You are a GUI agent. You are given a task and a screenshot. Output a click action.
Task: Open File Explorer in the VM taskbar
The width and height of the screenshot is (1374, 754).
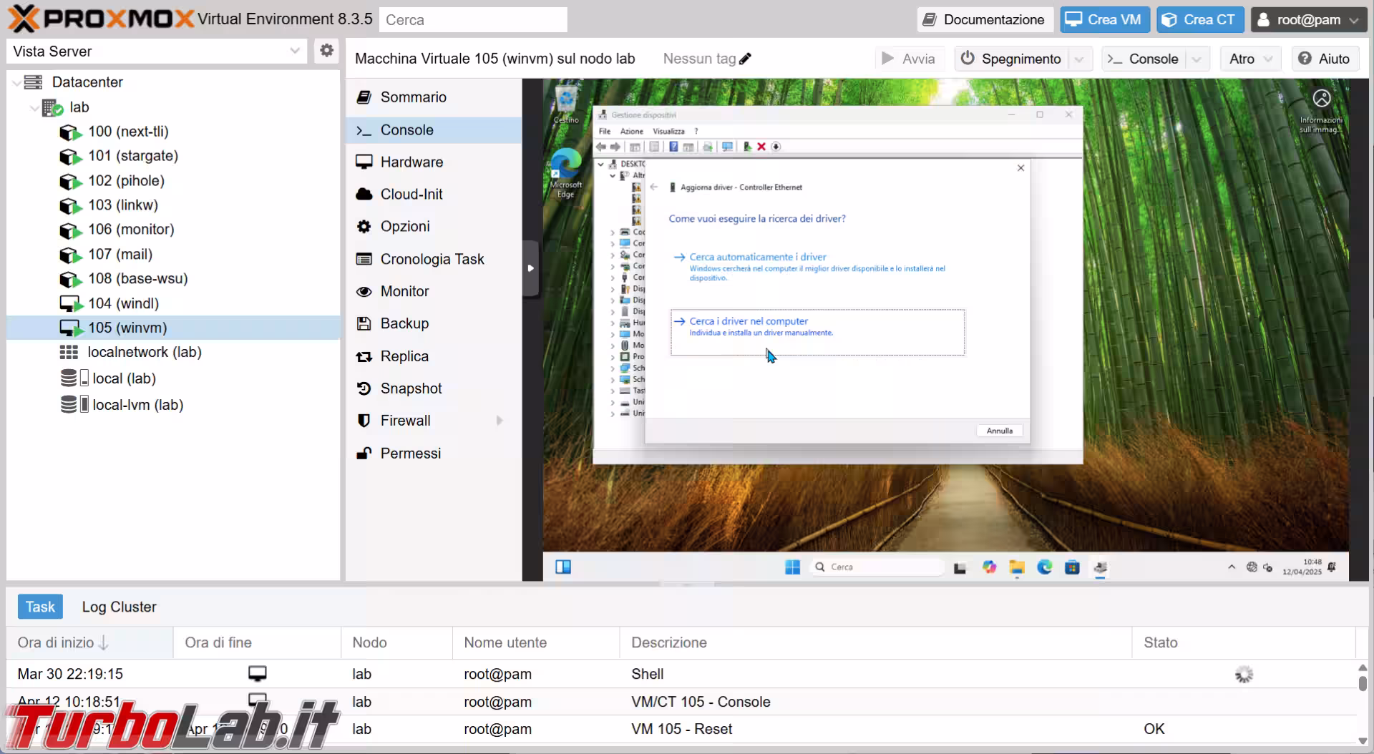click(x=1017, y=567)
